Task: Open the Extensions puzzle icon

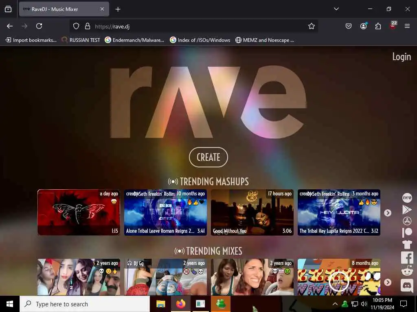Action: [378, 26]
